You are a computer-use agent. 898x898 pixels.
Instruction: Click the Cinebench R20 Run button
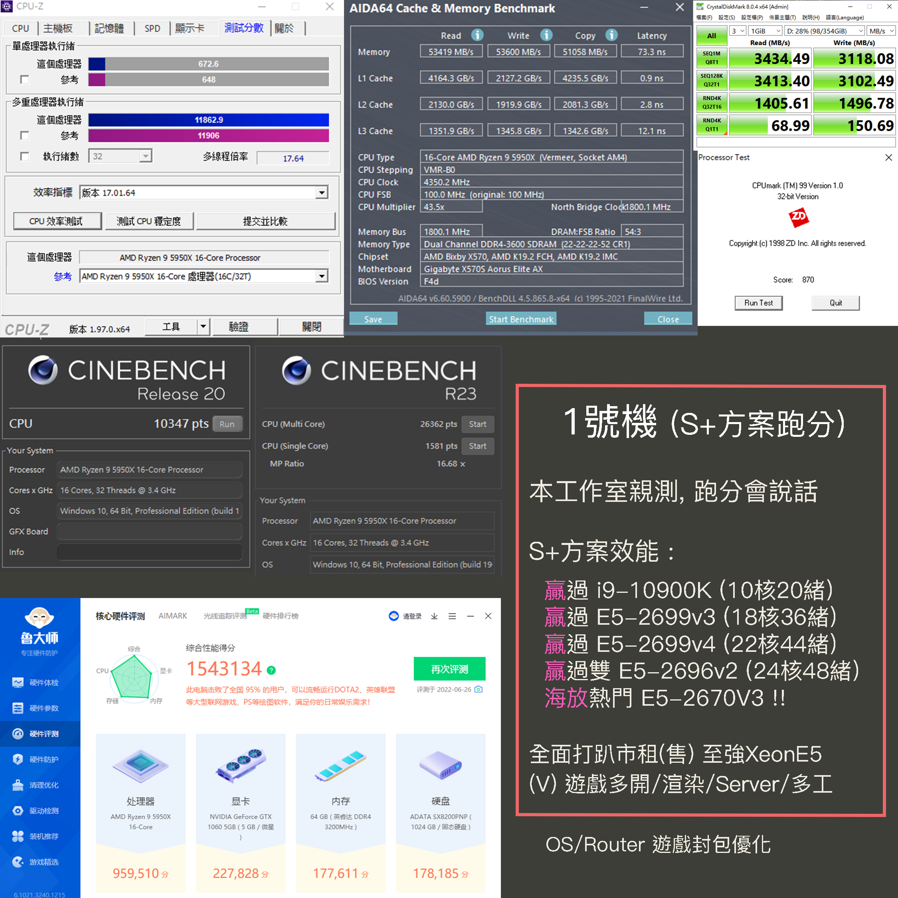pos(227,424)
